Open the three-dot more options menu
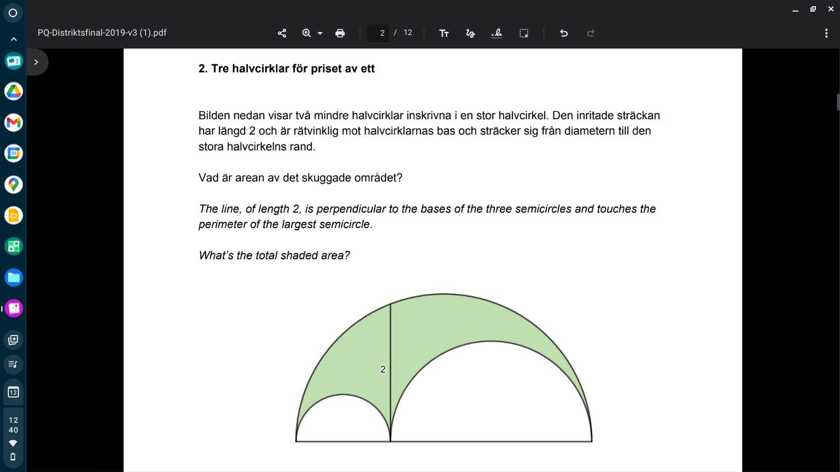The width and height of the screenshot is (840, 472). point(826,33)
